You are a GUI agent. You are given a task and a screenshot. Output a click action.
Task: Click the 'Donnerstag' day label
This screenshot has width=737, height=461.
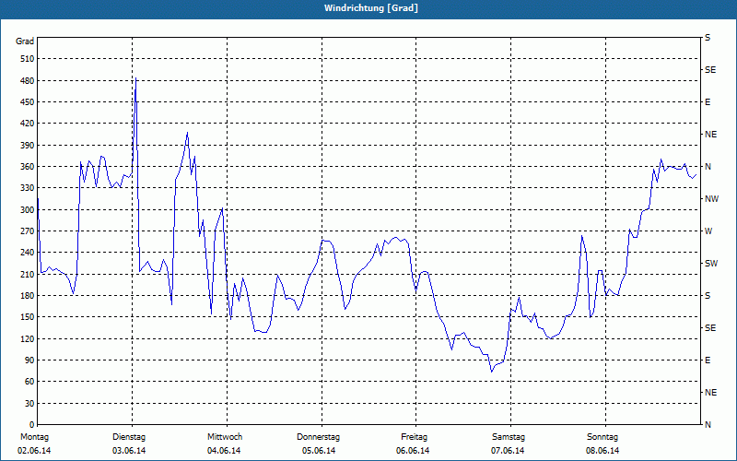[318, 437]
